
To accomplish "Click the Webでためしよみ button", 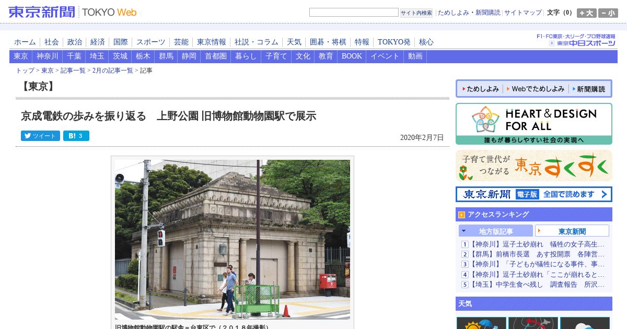I will [x=536, y=89].
